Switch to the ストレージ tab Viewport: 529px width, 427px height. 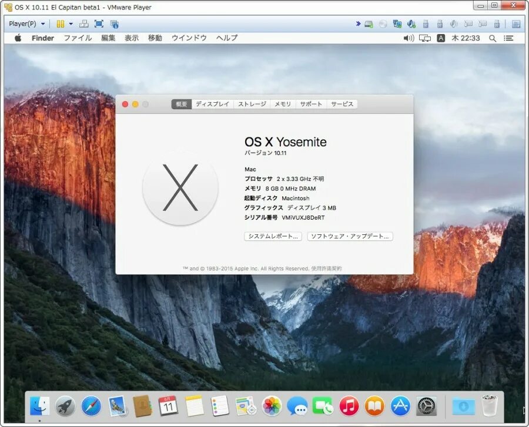pos(252,104)
